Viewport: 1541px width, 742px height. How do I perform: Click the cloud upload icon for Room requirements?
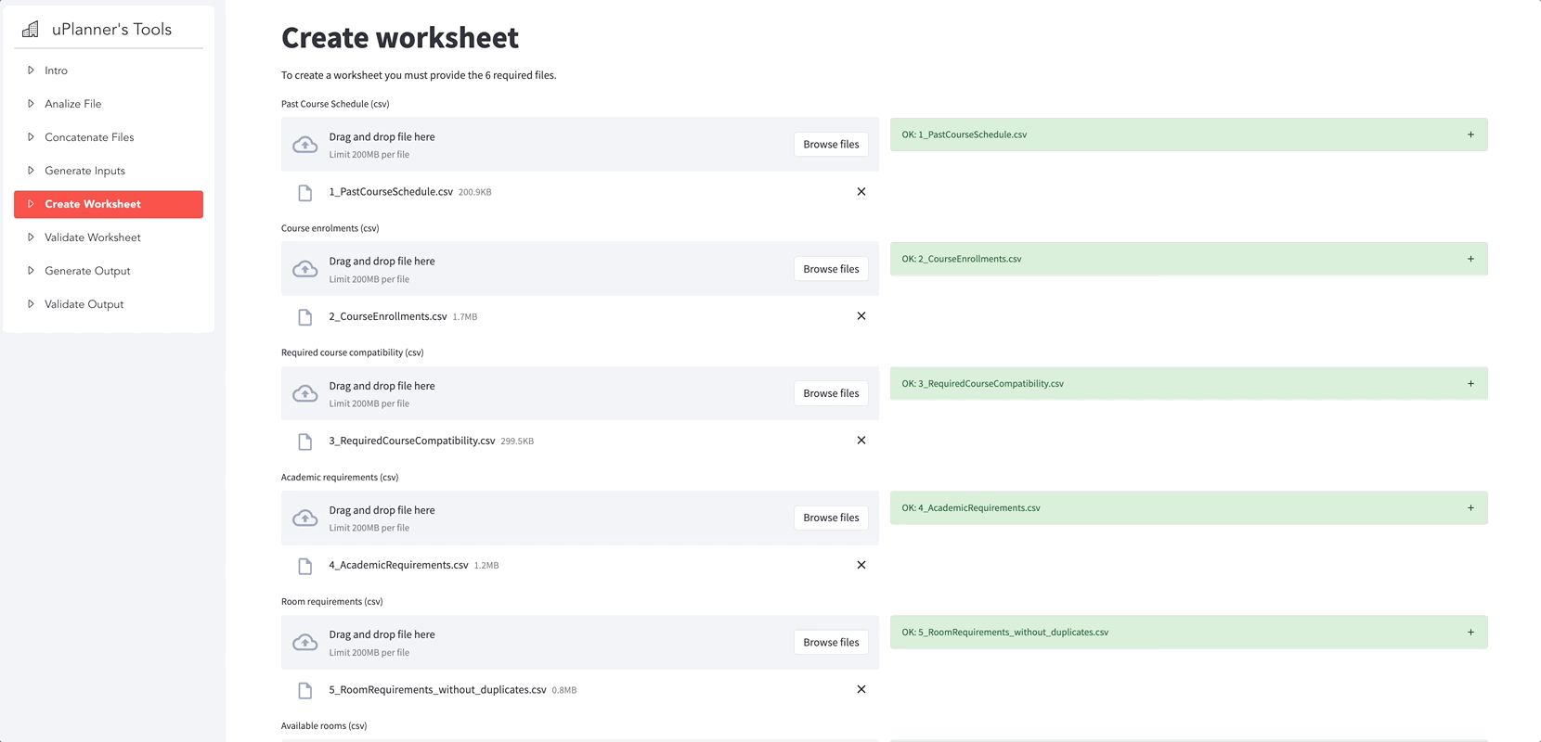[304, 643]
